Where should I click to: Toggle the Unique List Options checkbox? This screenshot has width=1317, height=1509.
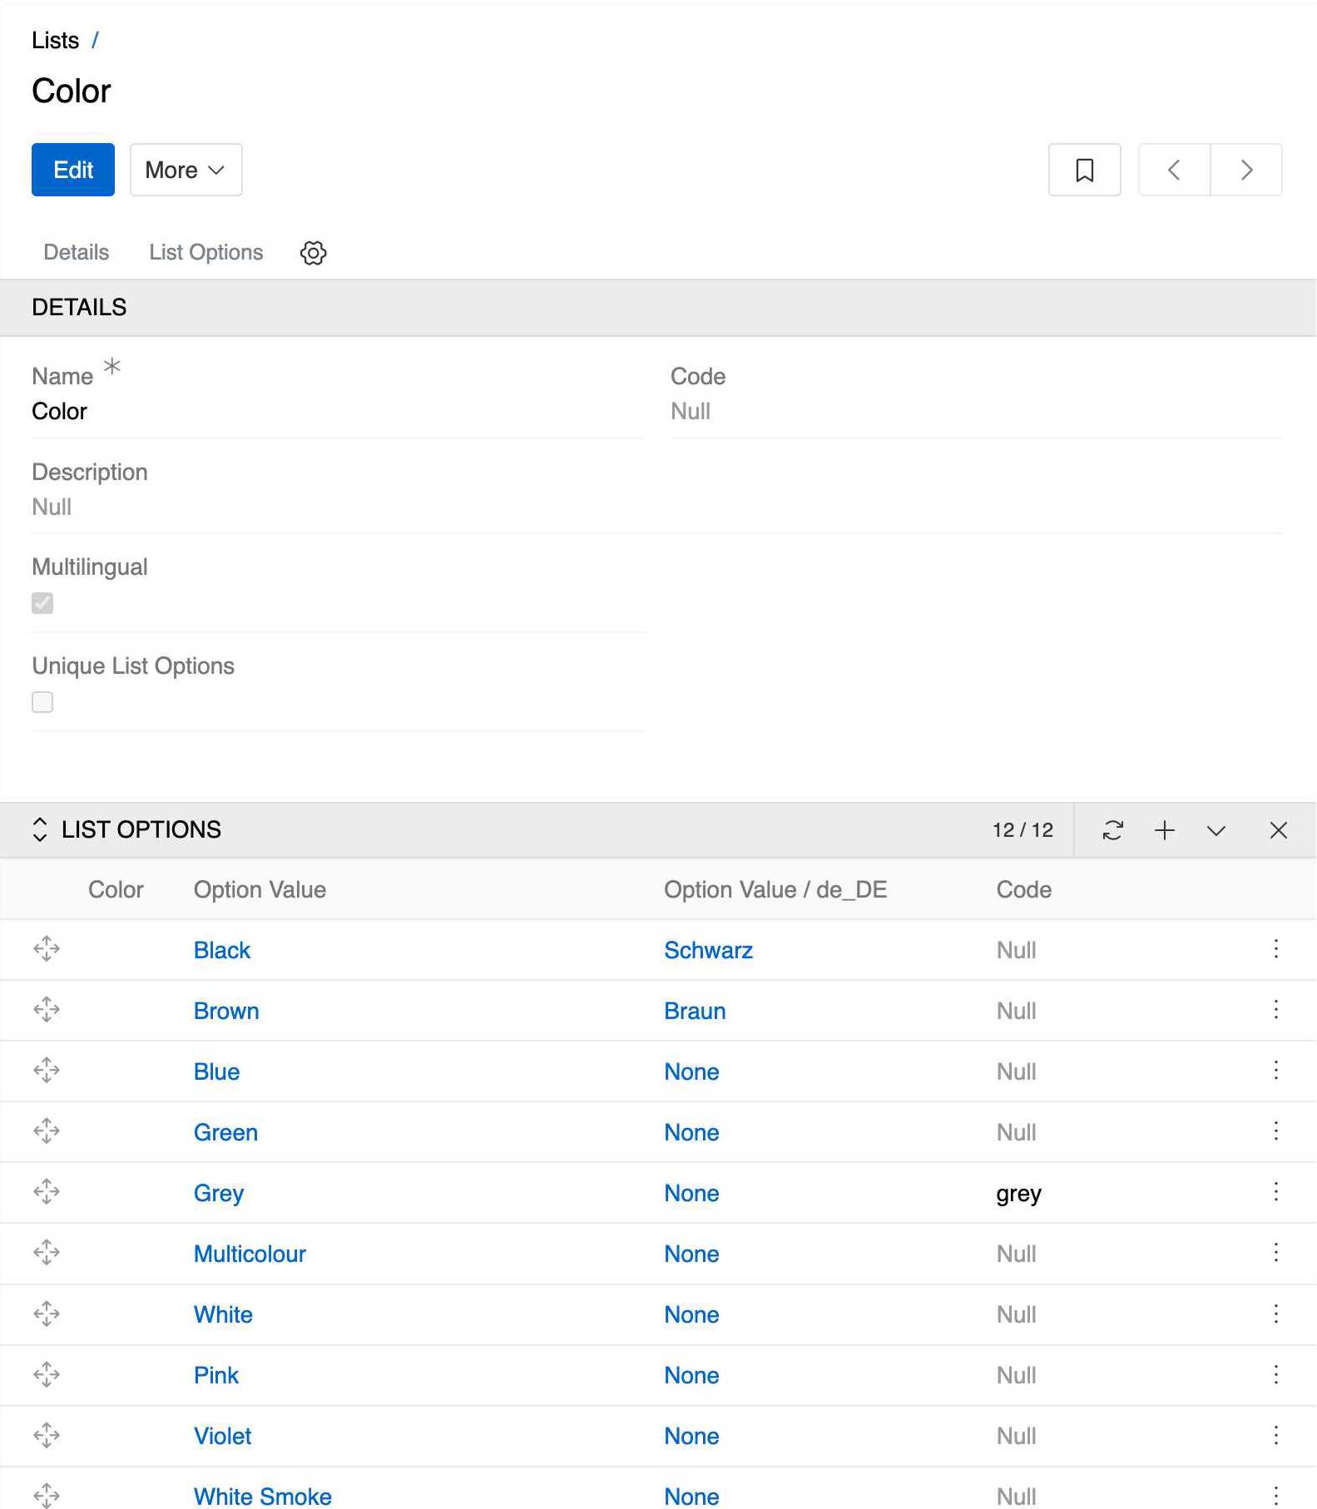(42, 702)
